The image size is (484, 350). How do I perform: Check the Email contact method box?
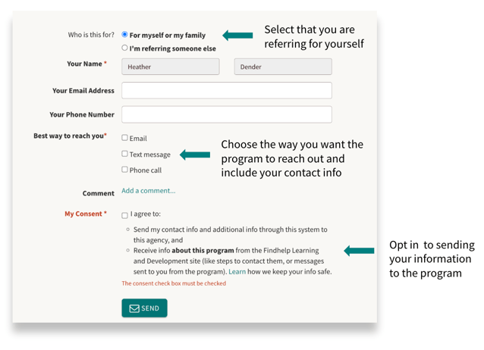coord(125,138)
